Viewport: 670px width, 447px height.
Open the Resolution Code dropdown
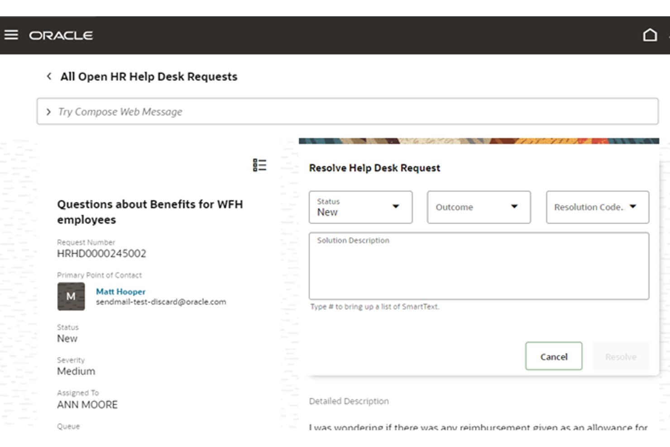point(598,207)
